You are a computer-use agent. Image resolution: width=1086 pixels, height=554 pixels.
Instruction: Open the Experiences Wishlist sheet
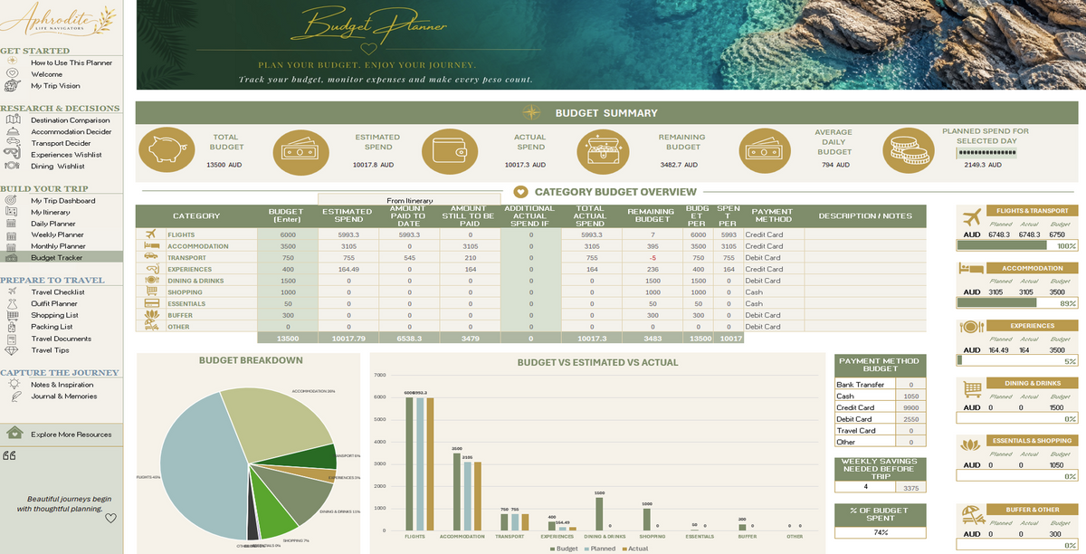(x=66, y=155)
